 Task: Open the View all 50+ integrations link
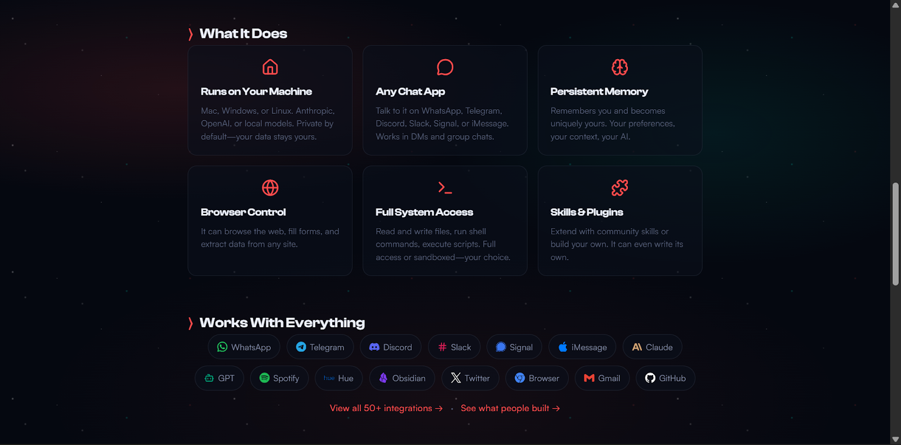(x=385, y=408)
